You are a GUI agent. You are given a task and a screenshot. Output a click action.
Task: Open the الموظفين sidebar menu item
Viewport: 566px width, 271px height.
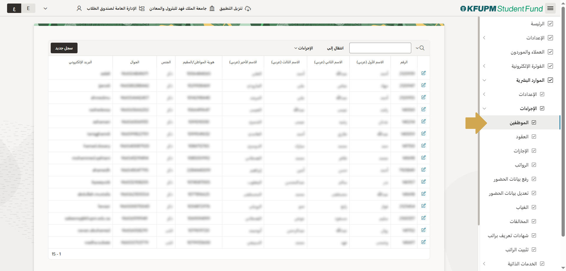point(520,122)
